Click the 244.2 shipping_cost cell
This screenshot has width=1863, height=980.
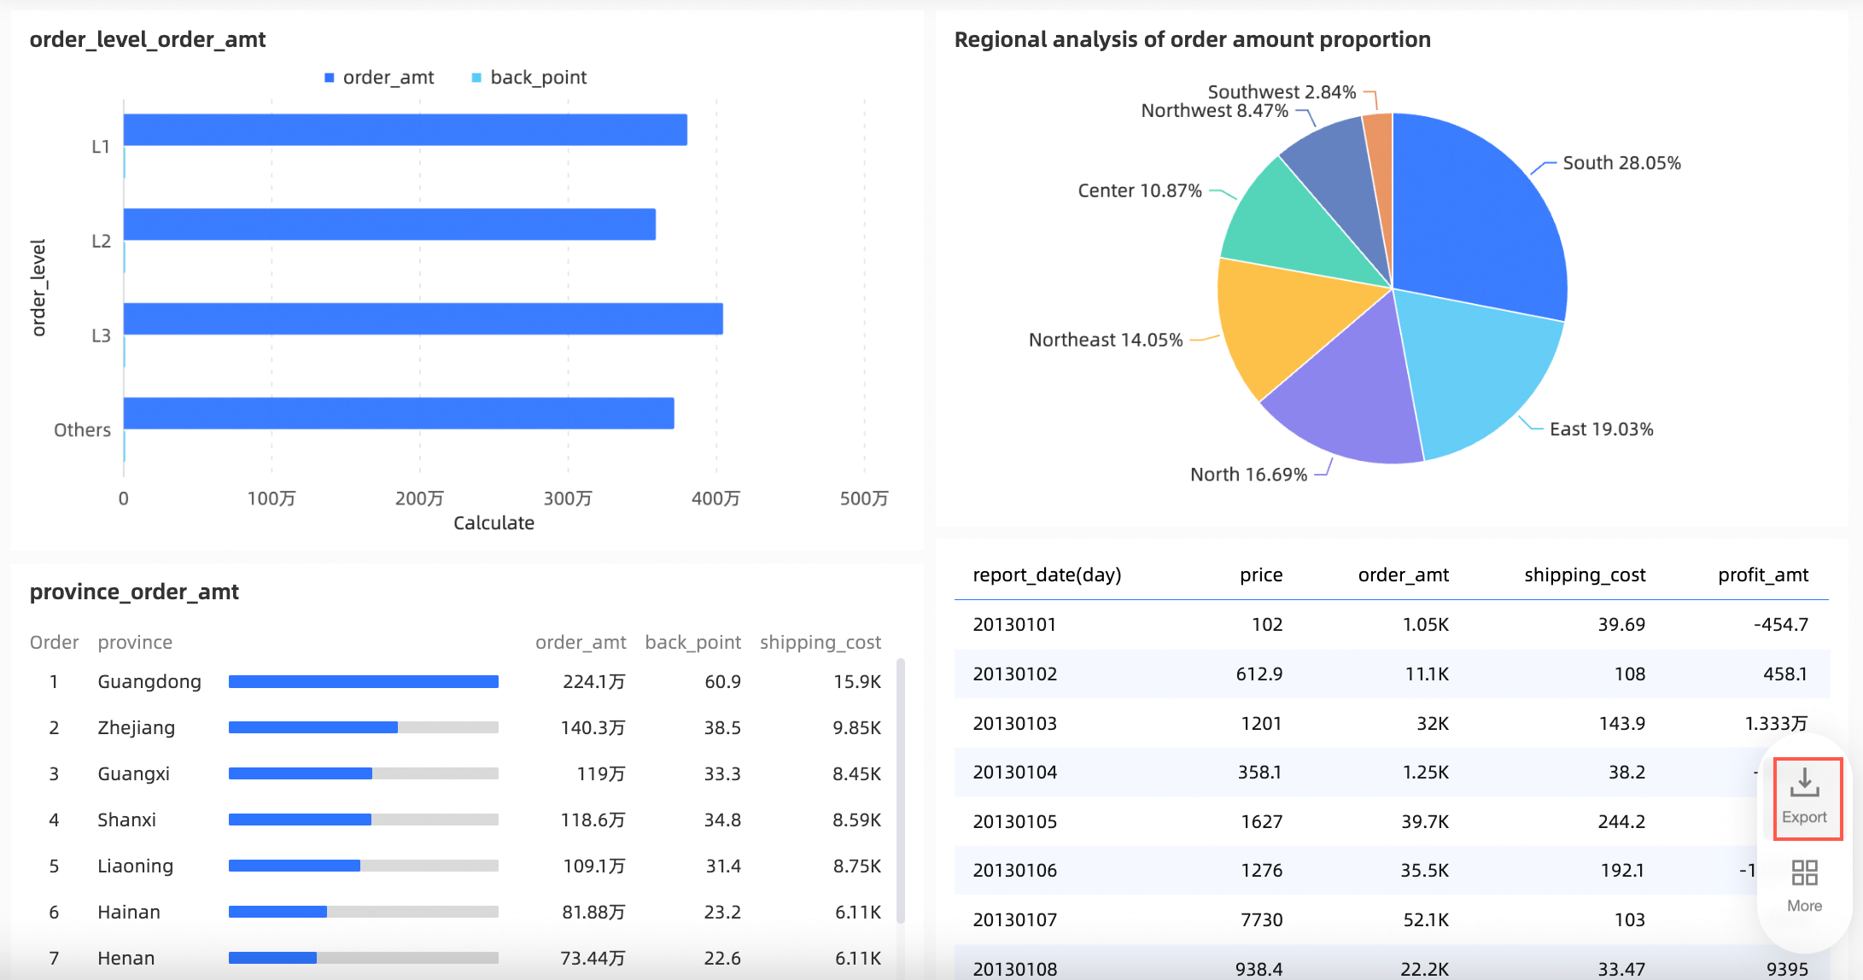(x=1621, y=821)
